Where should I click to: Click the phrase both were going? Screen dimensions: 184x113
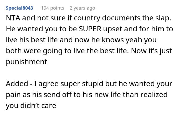(34, 51)
